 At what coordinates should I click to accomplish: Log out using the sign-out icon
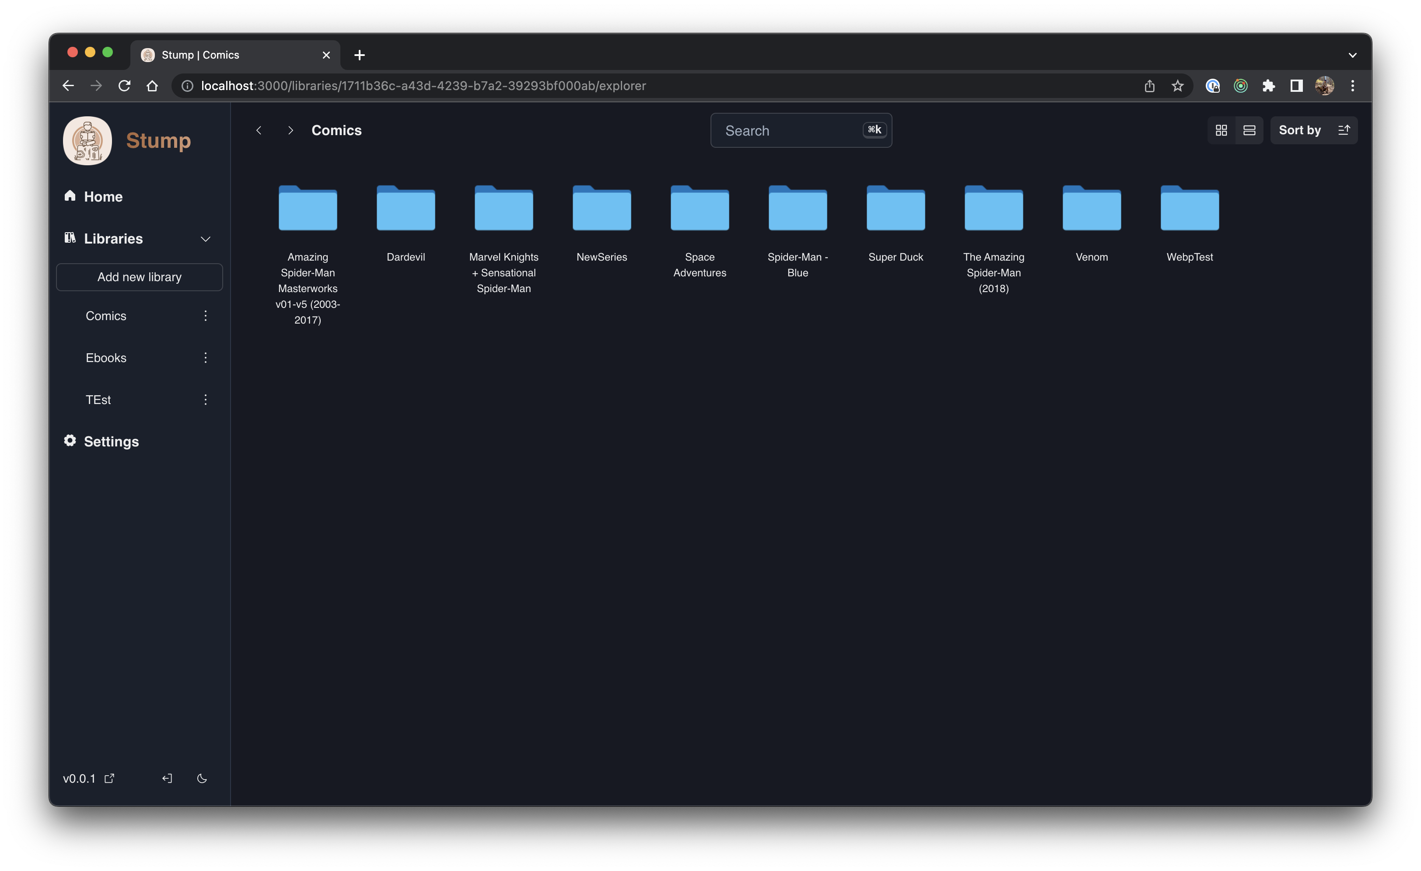(167, 778)
